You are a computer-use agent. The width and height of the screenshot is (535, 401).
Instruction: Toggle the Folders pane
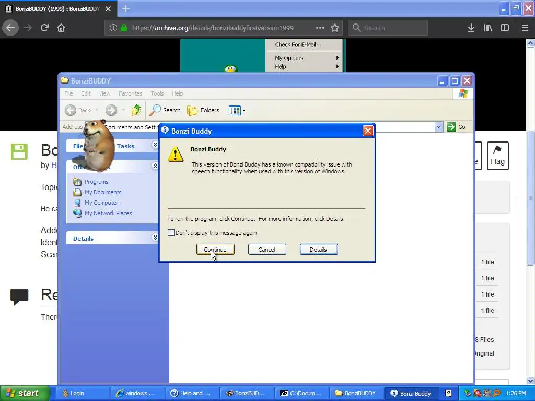click(x=203, y=110)
